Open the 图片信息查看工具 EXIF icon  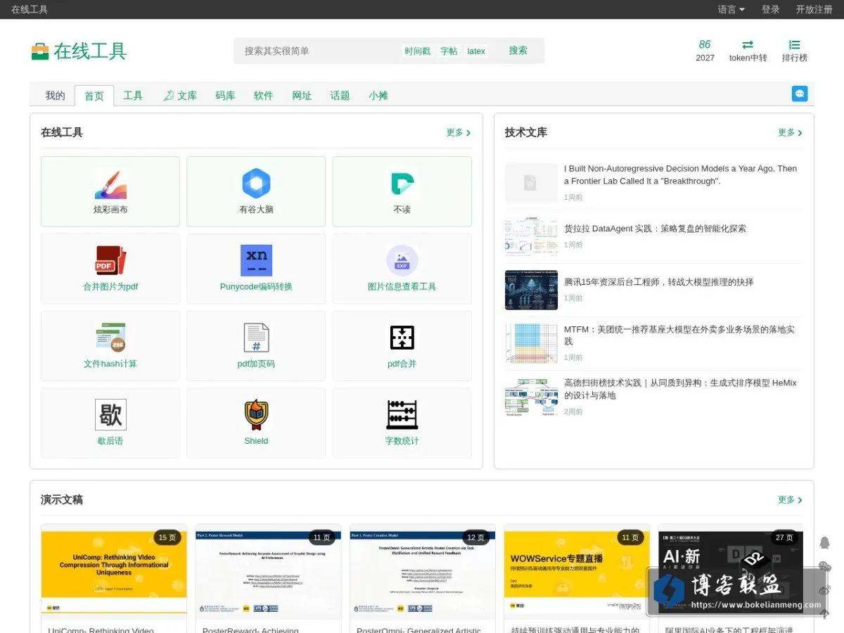click(402, 260)
